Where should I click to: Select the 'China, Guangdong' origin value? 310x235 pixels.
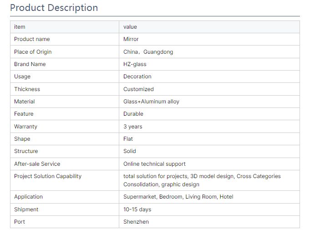pos(148,52)
